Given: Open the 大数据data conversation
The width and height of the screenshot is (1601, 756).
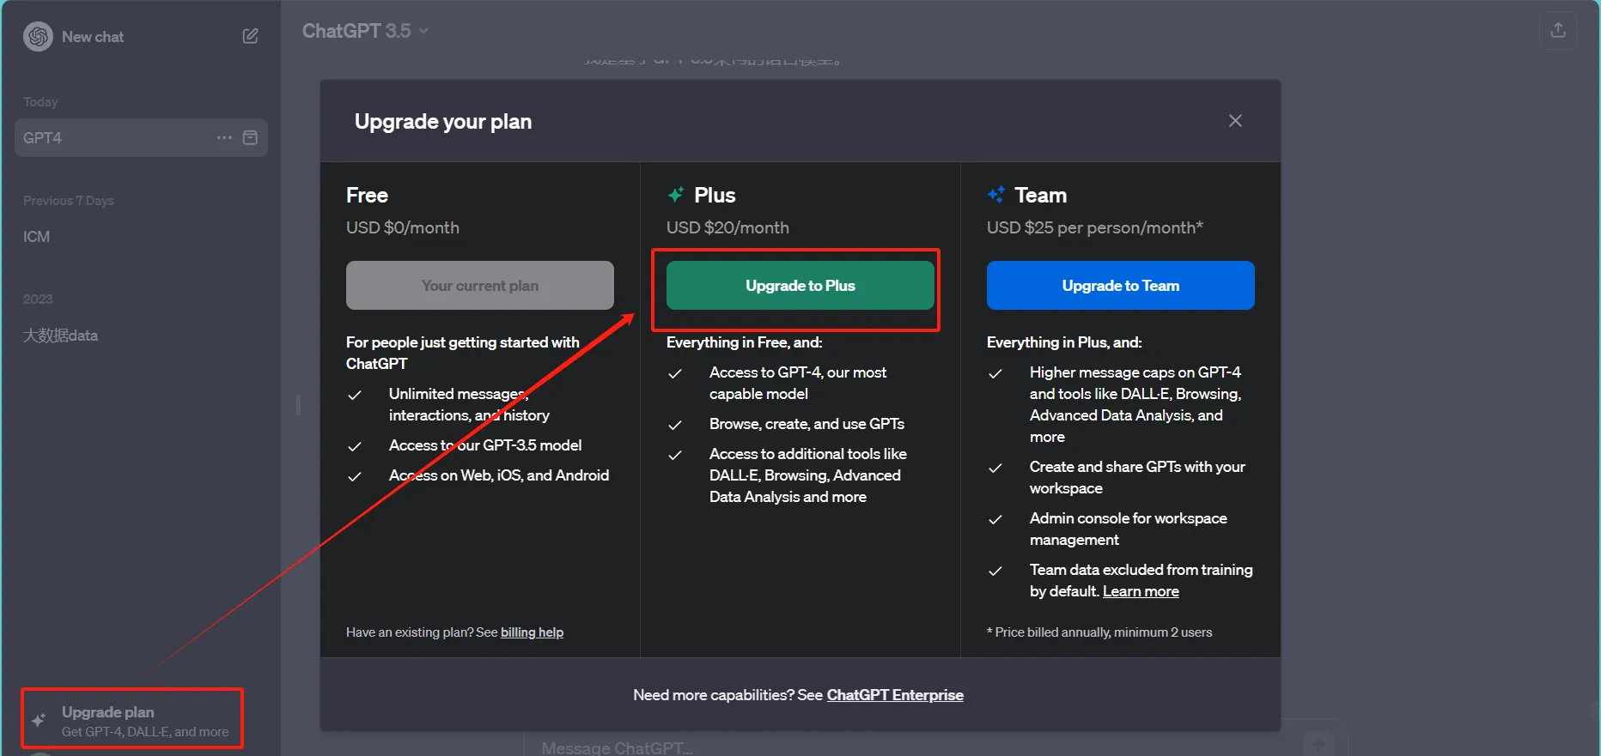Looking at the screenshot, I should tap(60, 336).
